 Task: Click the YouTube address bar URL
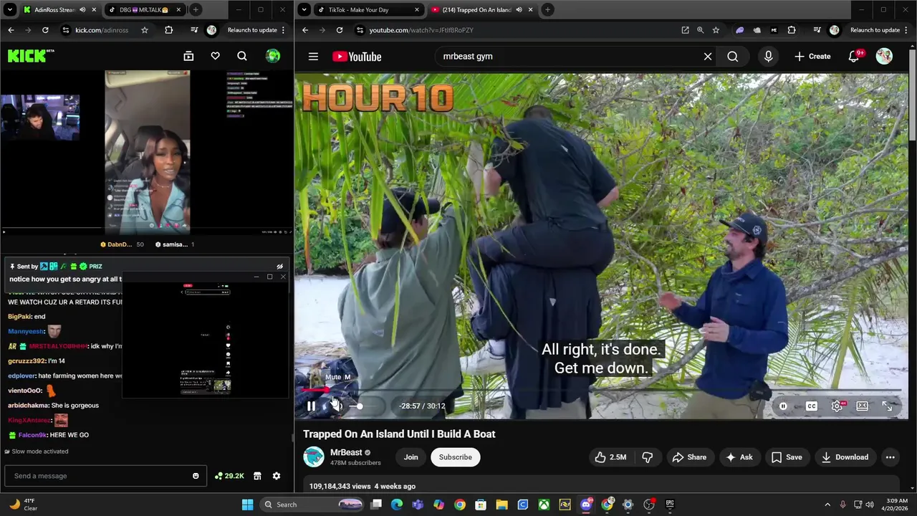421,30
